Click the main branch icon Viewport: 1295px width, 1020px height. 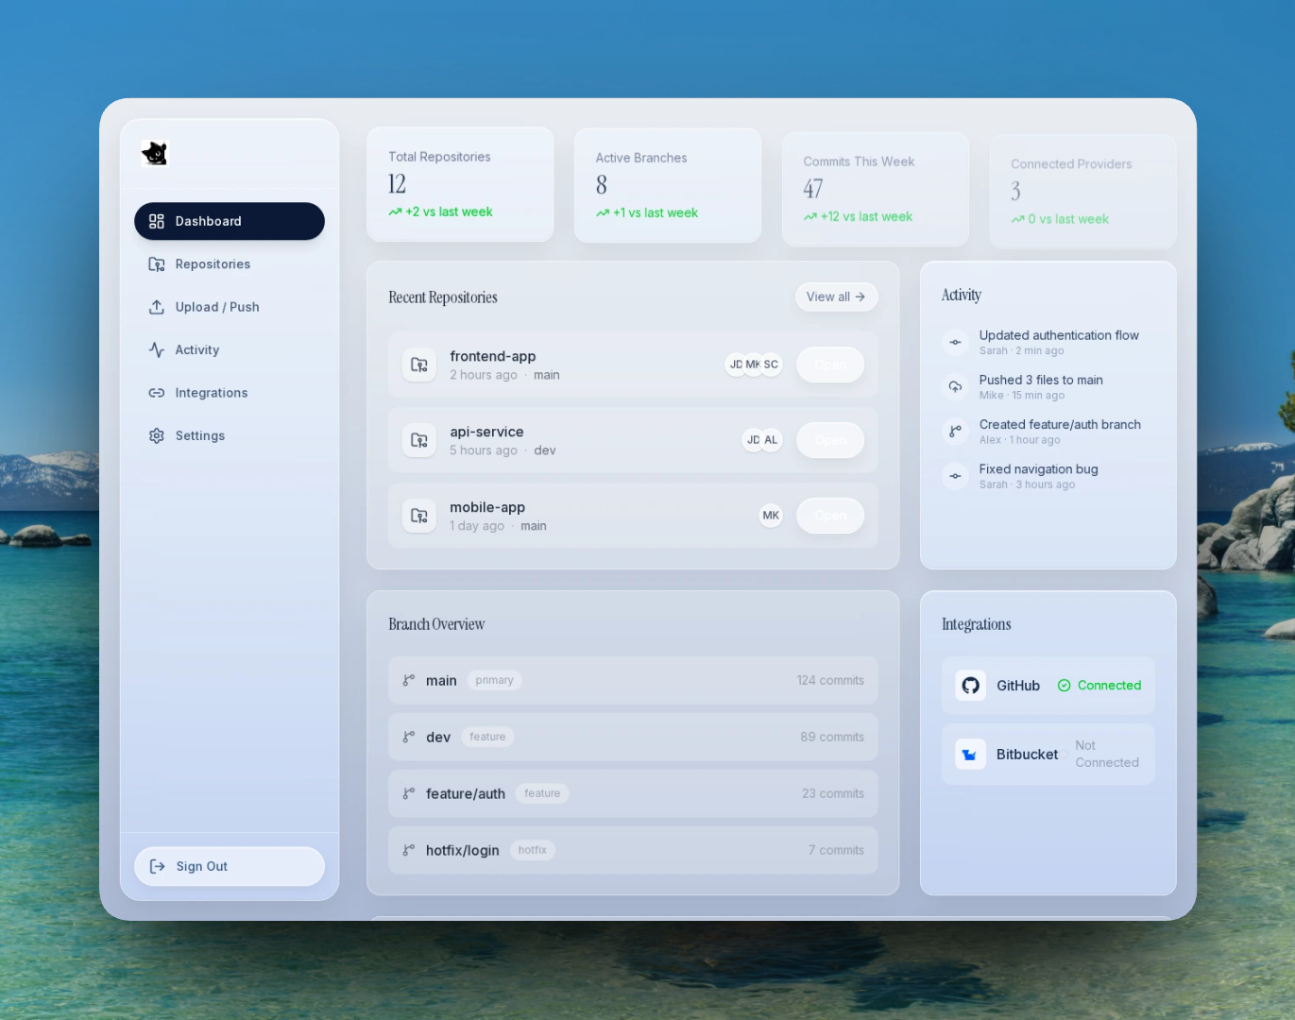[409, 680]
